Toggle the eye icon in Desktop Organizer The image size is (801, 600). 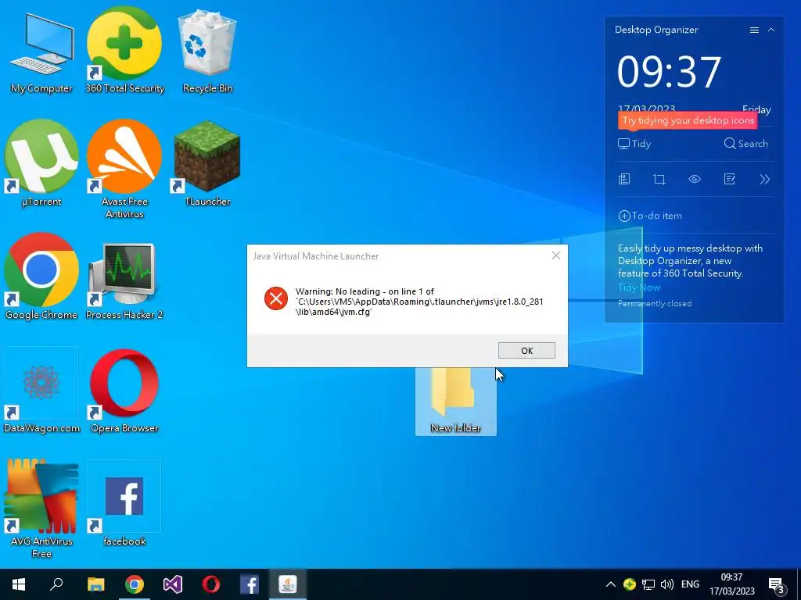tap(695, 179)
